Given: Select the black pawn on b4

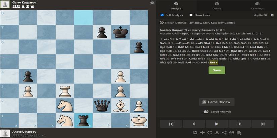Looking at the screenshot, I should 28,76.
